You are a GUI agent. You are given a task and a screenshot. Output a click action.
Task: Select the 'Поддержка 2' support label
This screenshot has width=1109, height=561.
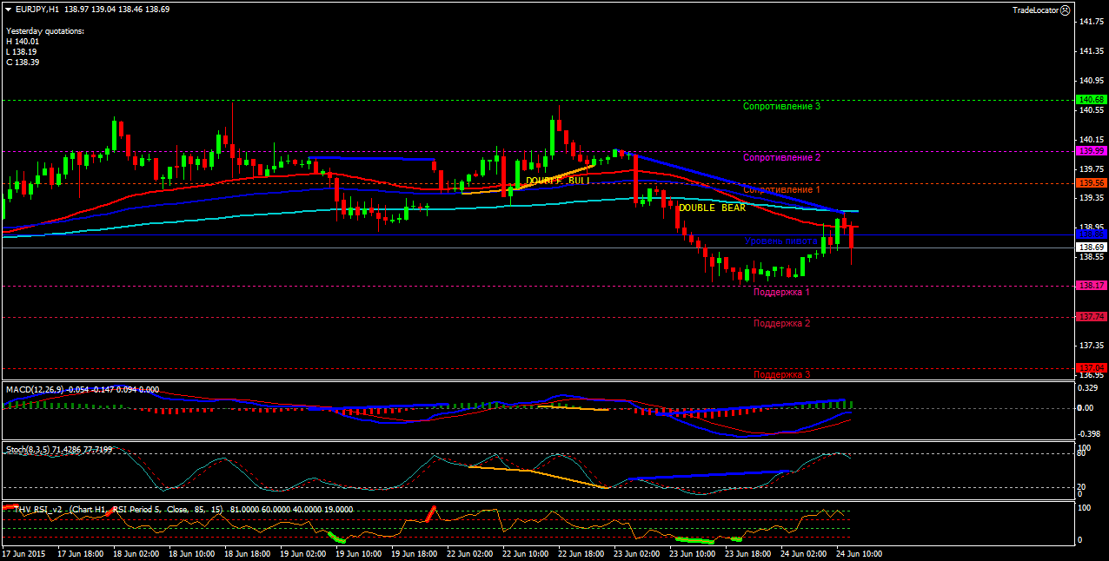pyautogui.click(x=782, y=323)
